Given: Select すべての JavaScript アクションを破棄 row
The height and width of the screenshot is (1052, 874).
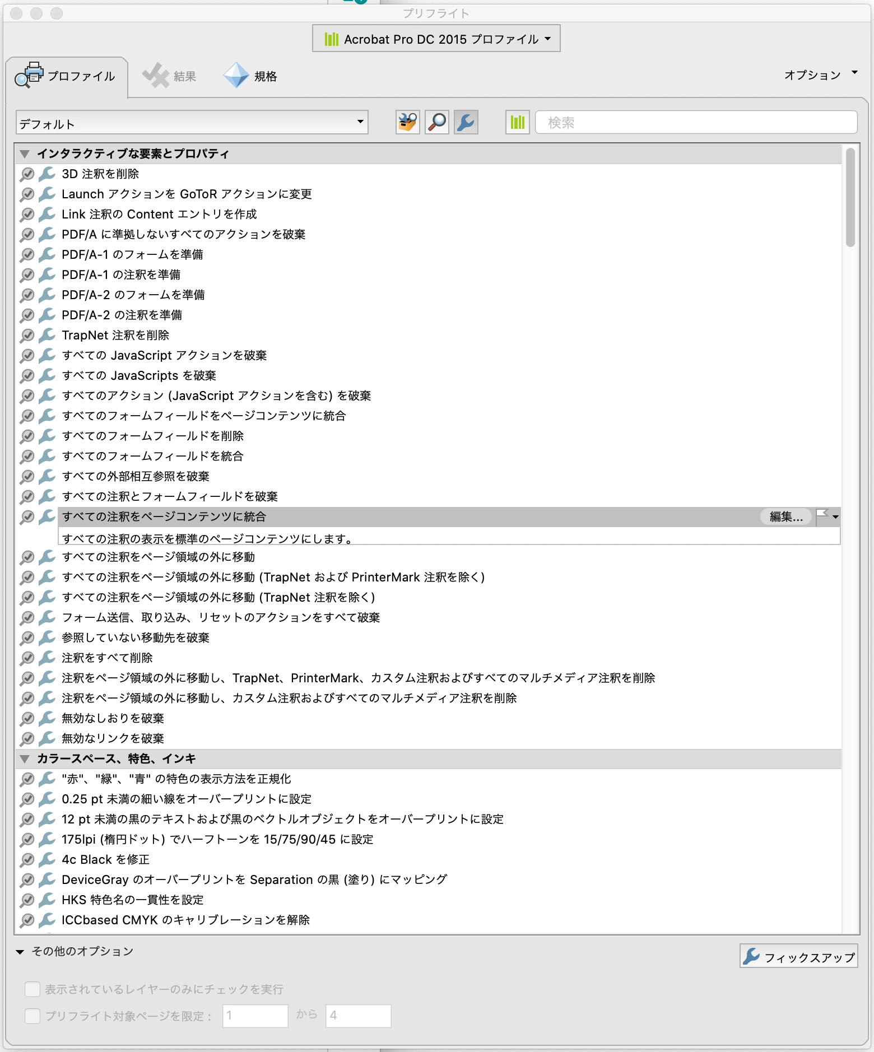Looking at the screenshot, I should (430, 355).
